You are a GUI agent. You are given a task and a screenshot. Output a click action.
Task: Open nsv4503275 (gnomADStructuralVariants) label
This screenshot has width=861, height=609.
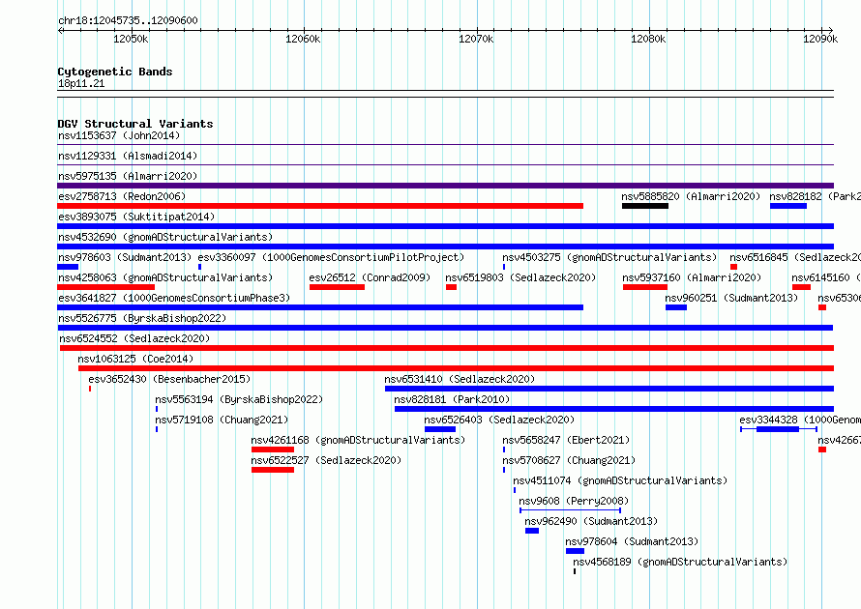pyautogui.click(x=609, y=257)
